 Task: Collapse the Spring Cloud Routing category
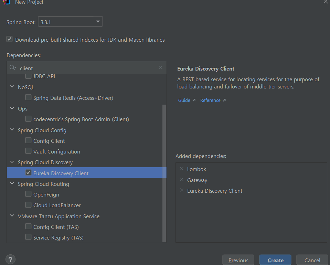(x=12, y=183)
